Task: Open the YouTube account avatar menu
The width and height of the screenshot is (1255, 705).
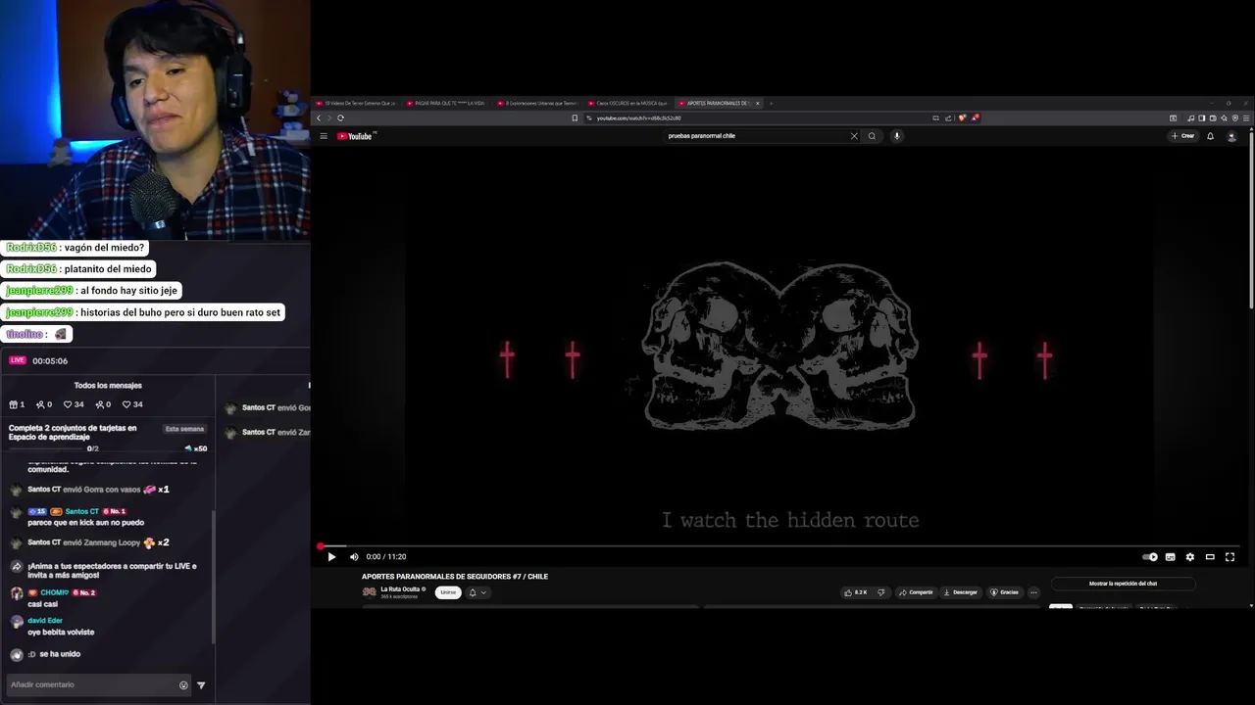Action: (1231, 136)
